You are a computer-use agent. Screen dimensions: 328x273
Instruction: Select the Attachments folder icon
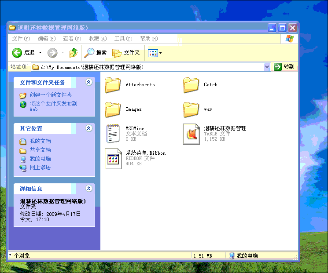tap(113, 85)
